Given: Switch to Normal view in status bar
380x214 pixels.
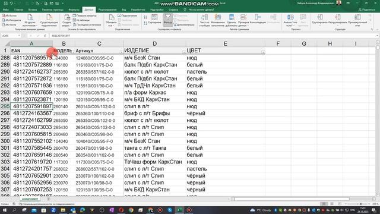Looking at the screenshot, I should [324, 204].
